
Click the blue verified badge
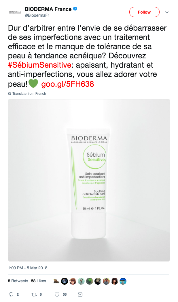[75, 9]
